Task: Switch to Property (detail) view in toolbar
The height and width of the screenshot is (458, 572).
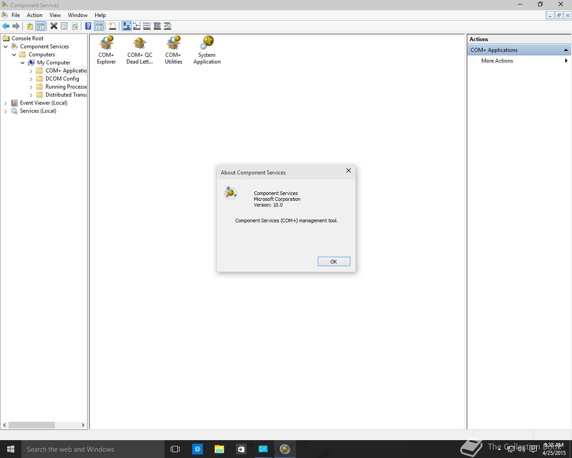Action: coord(157,26)
